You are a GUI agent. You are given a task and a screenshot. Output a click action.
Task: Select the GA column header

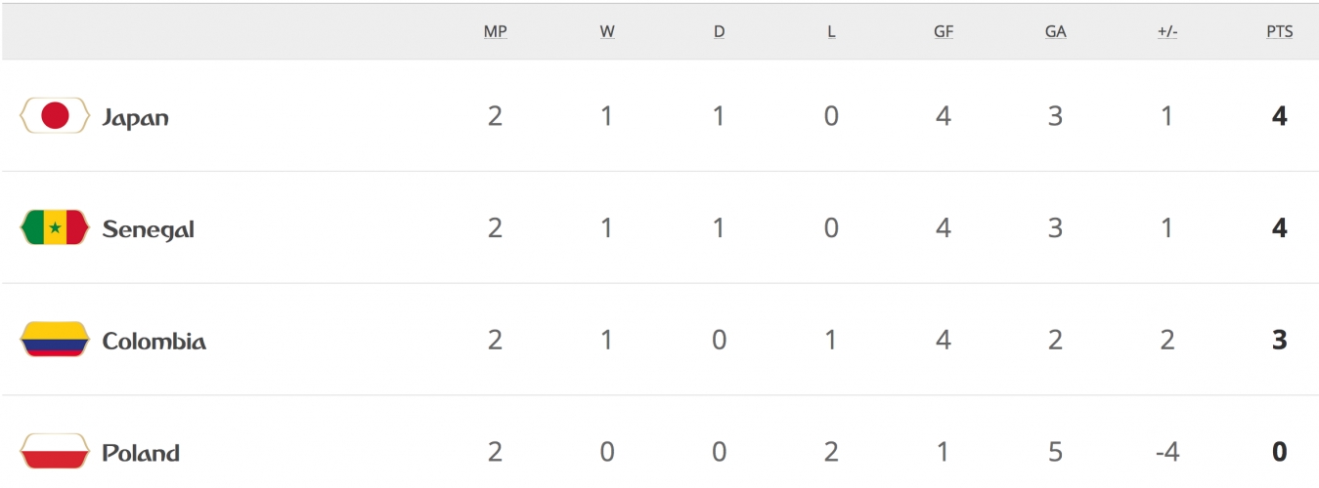pos(1055,31)
